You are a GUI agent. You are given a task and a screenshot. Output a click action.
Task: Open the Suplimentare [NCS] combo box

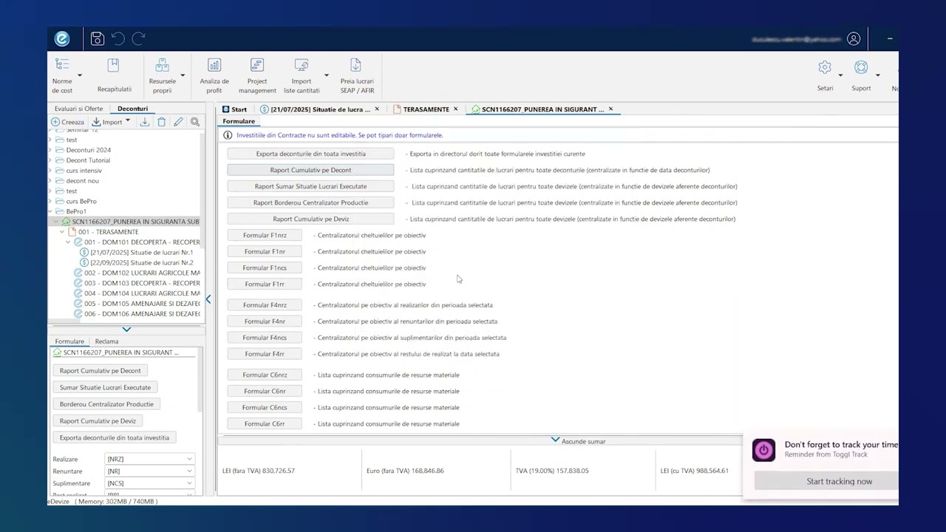[150, 483]
